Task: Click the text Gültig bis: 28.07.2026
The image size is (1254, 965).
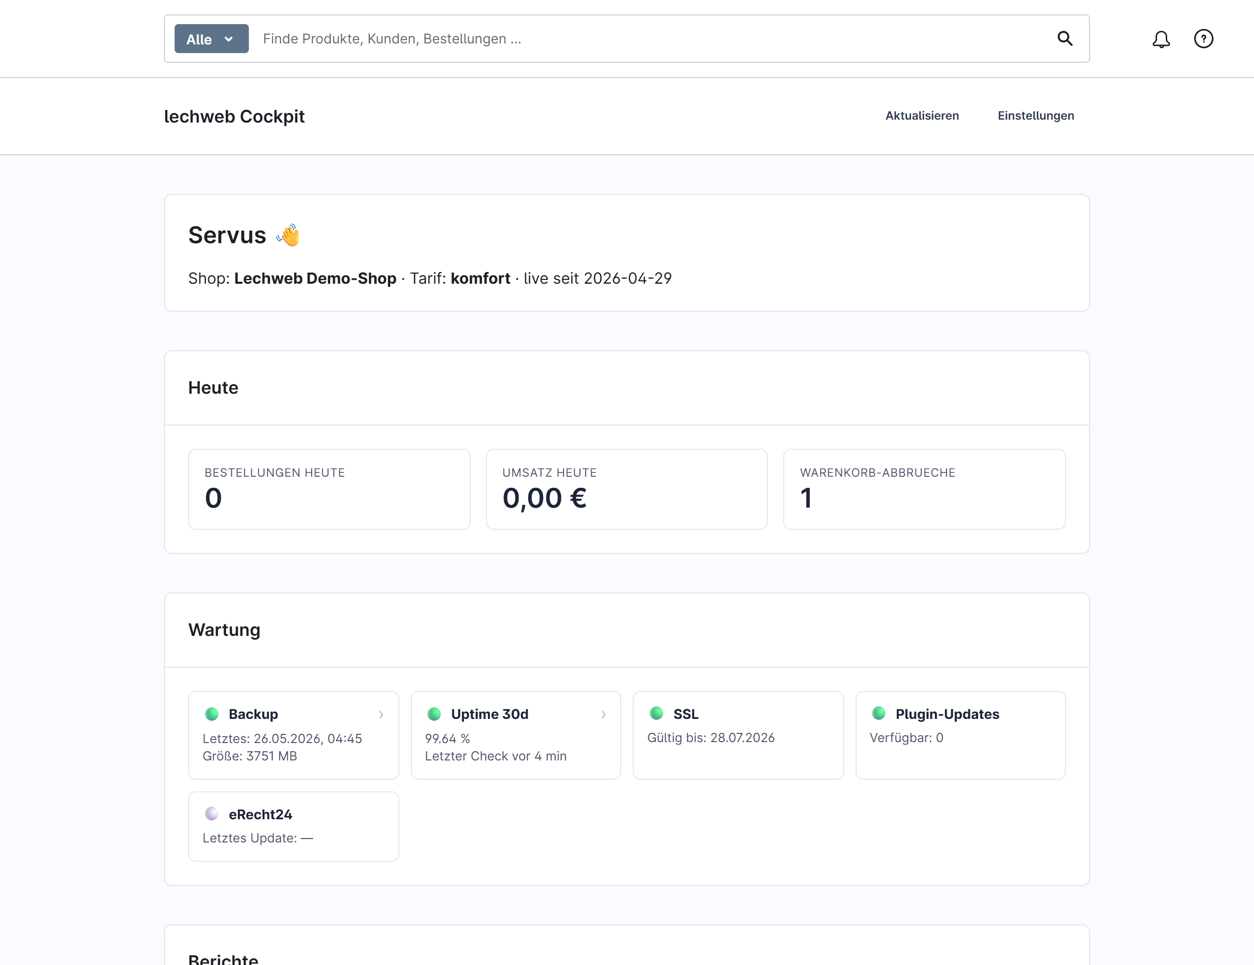Action: (711, 738)
